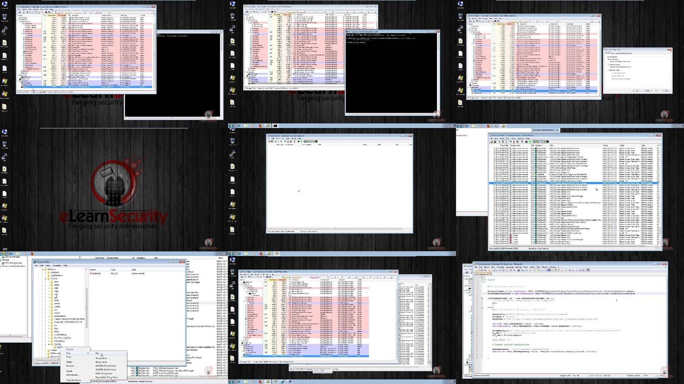Click Computer Management taskbar button
The image size is (684, 384).
pyautogui.click(x=544, y=129)
